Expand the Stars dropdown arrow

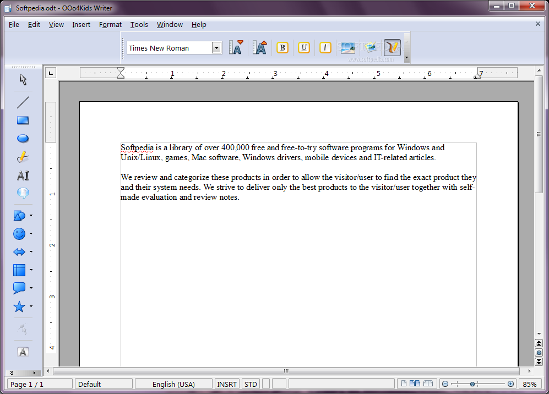click(31, 307)
